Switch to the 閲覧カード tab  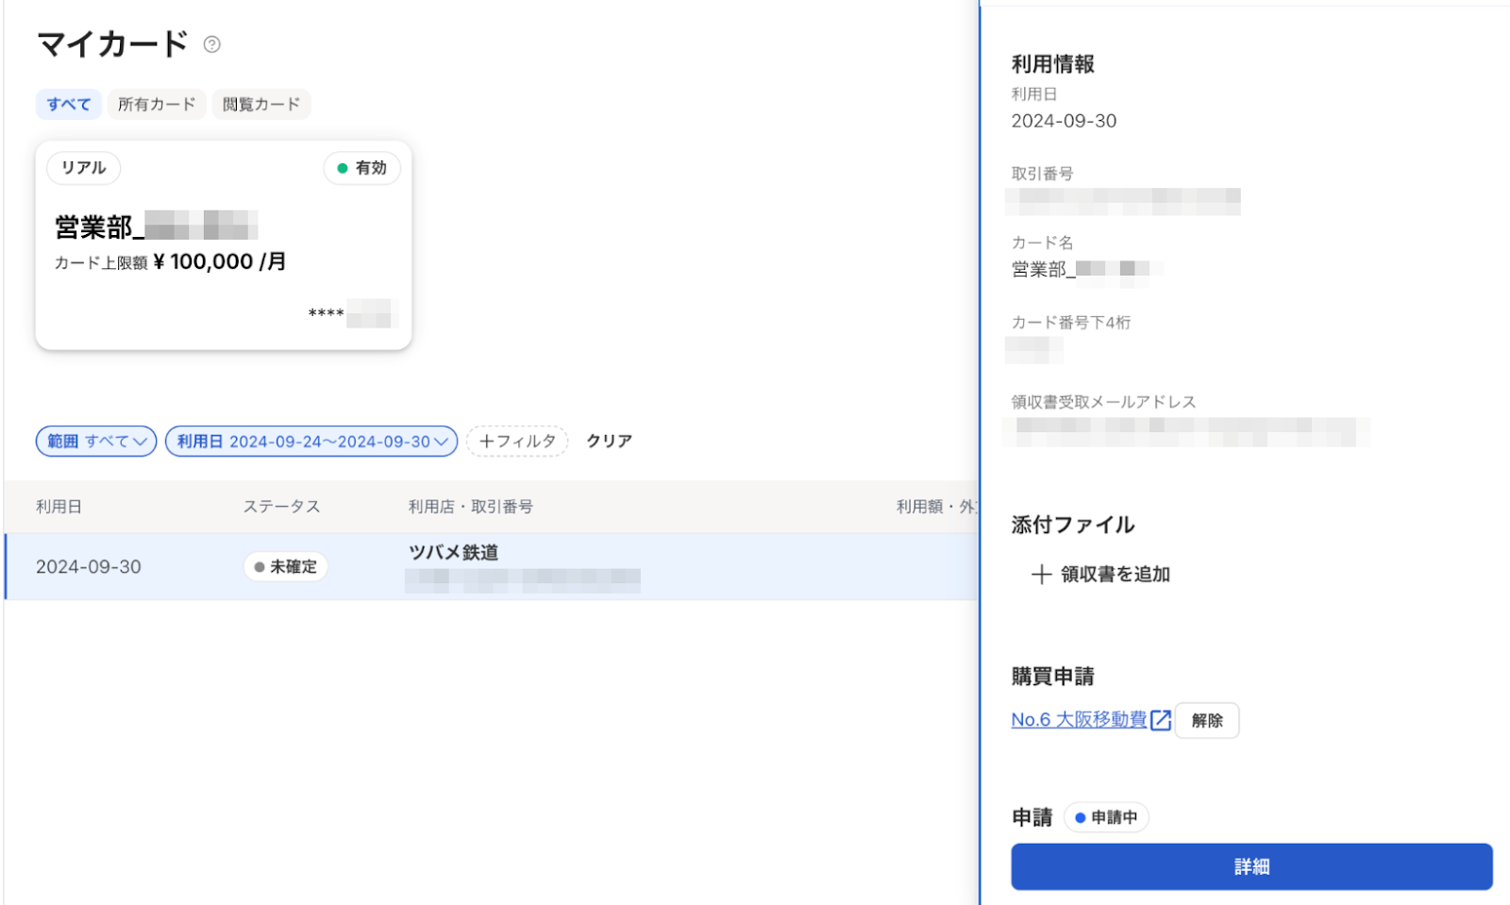[261, 104]
